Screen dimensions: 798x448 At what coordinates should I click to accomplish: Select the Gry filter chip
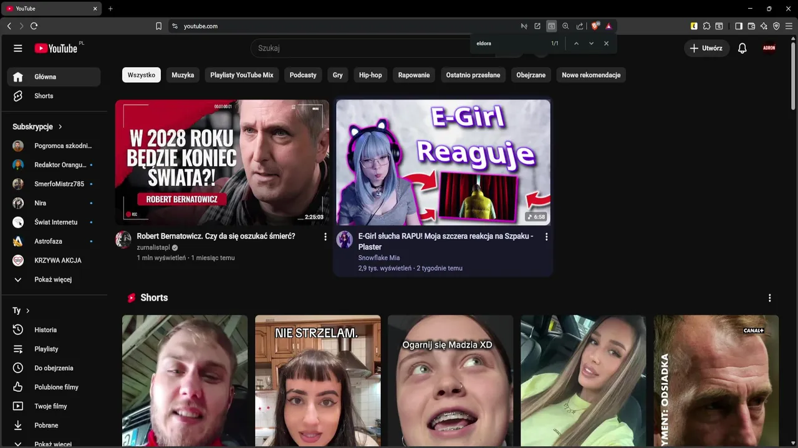[338, 75]
